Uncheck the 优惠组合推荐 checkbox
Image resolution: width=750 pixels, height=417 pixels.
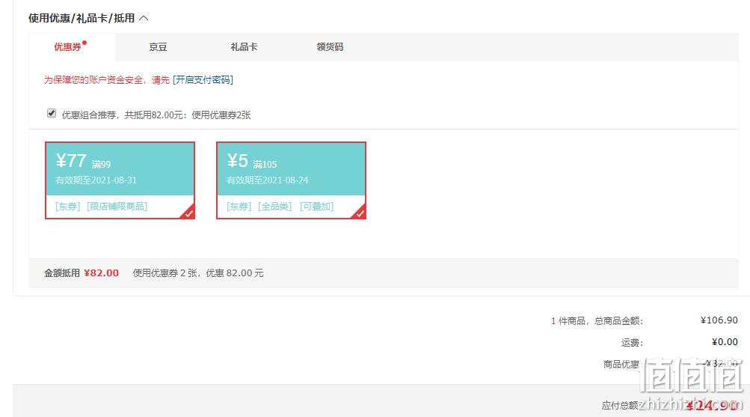[x=52, y=114]
